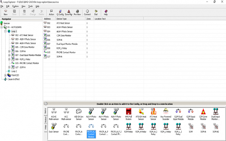This screenshot has height=141, width=226.
Task: Select ATG-EA Heat Sensor item
Action: pos(141,114)
